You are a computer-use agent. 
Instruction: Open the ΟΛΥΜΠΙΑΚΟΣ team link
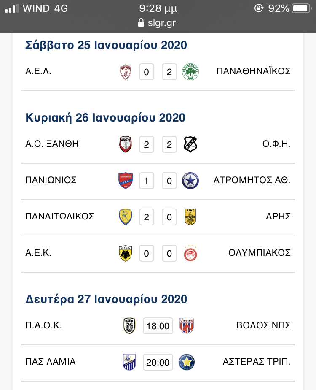pyautogui.click(x=260, y=253)
